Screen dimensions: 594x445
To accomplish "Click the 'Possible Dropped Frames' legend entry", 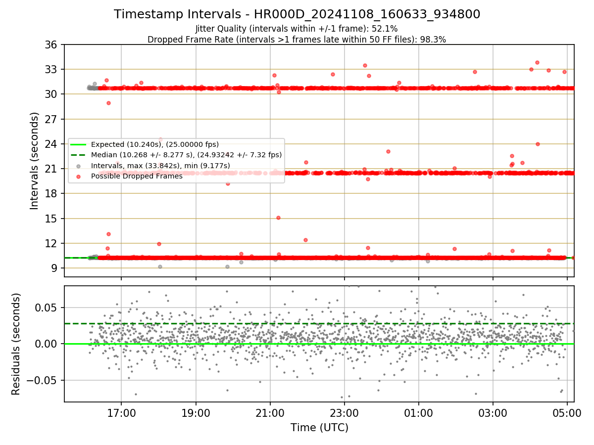I will point(137,176).
